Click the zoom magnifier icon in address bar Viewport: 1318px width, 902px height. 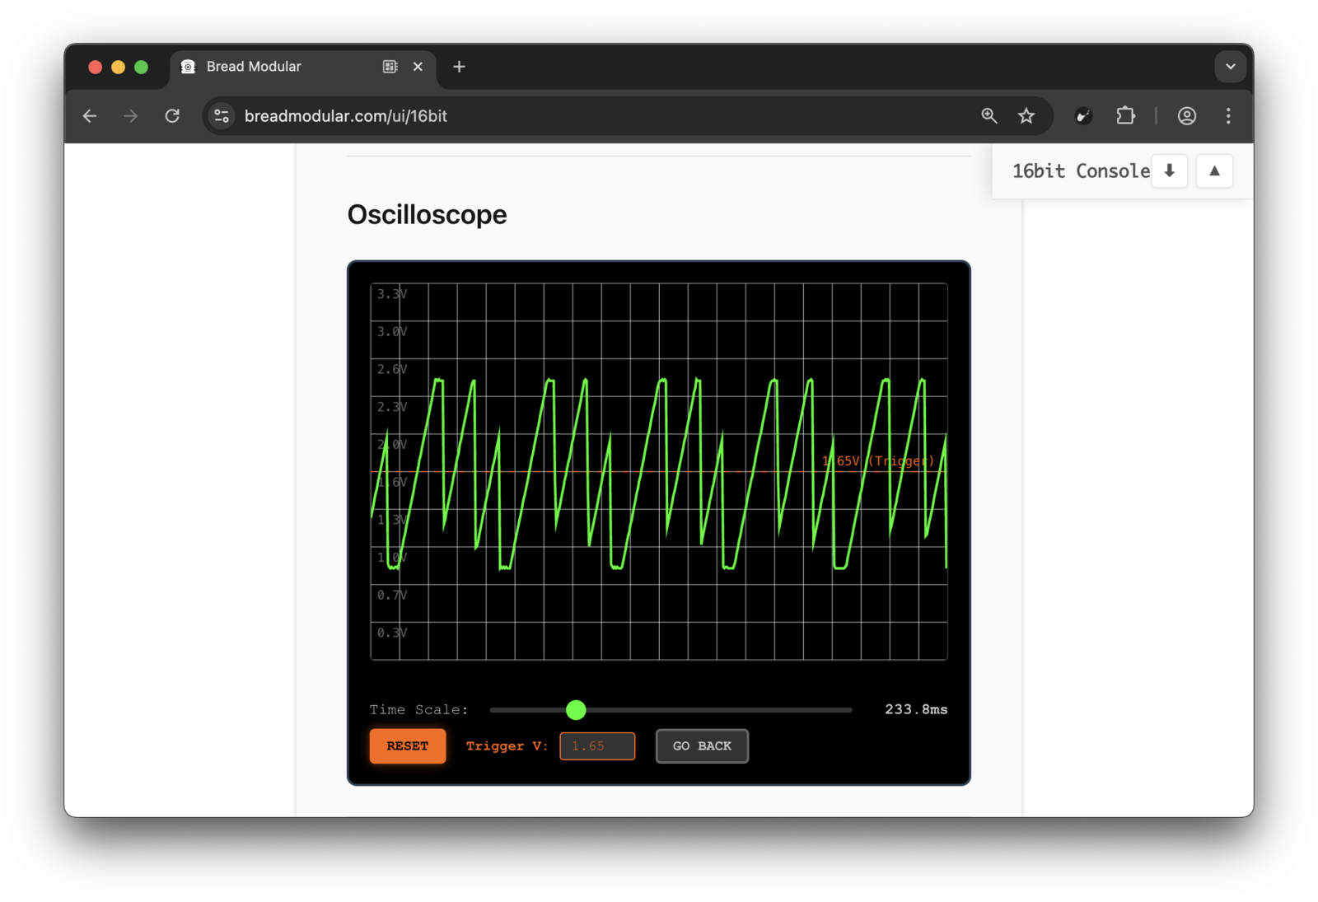989,116
